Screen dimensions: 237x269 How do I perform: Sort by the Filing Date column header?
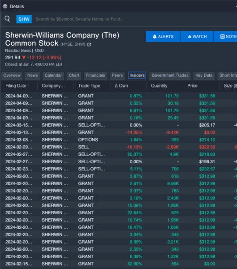(16, 86)
